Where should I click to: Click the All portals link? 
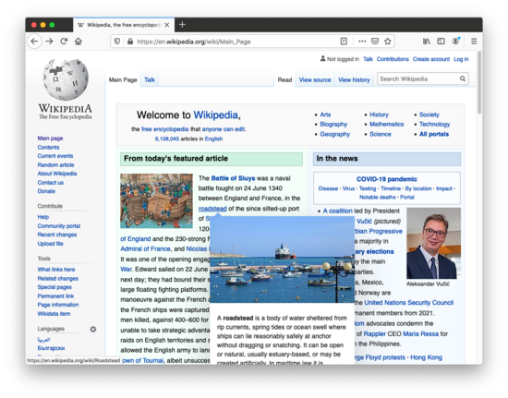pos(434,134)
